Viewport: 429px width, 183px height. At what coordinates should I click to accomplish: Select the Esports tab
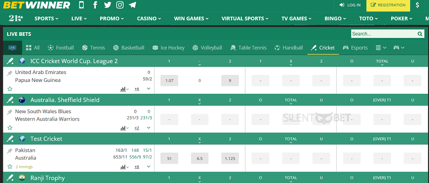click(355, 48)
